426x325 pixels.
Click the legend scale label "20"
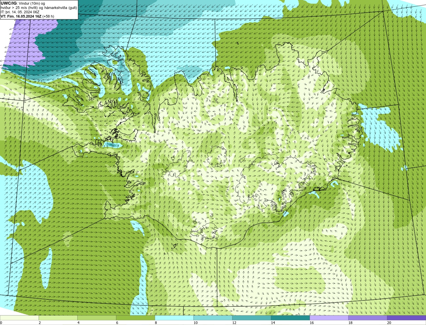click(389, 323)
